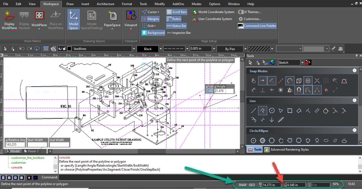
Task: Toggle the grid dots snap mode
Action: 326,81
